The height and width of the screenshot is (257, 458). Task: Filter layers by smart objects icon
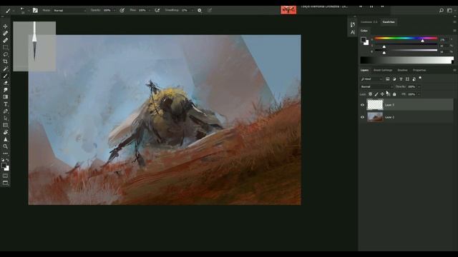414,79
